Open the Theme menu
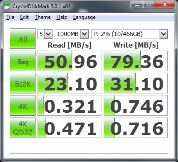178x162 pixels. [x=42, y=17]
